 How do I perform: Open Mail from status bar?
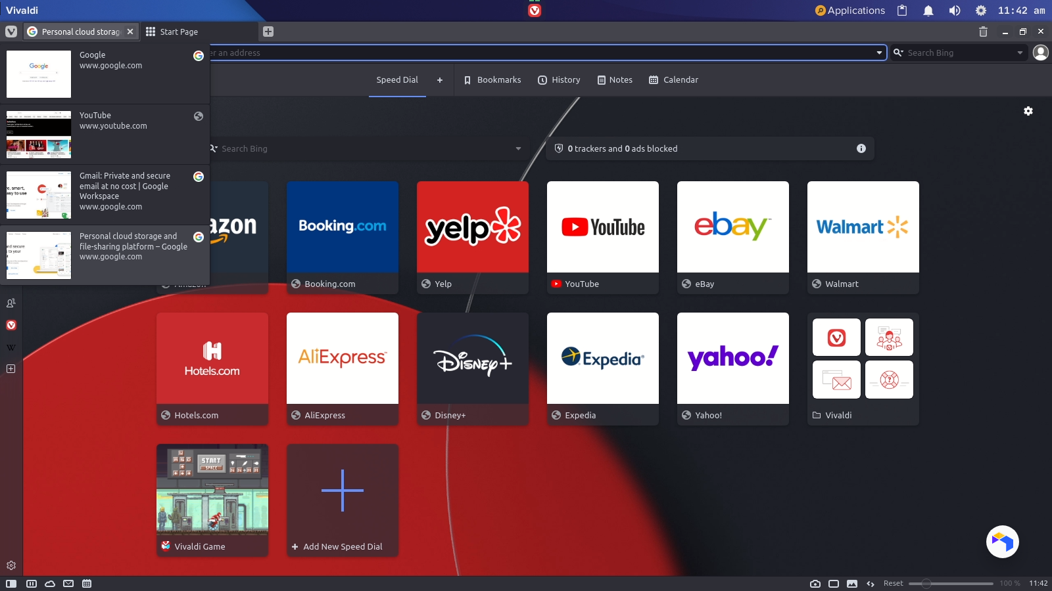[x=68, y=584]
